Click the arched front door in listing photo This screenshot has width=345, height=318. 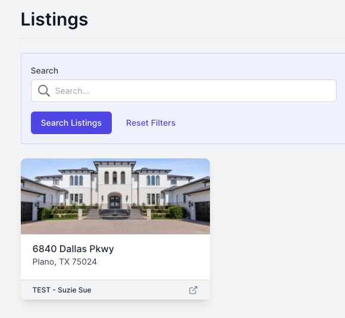click(x=115, y=202)
